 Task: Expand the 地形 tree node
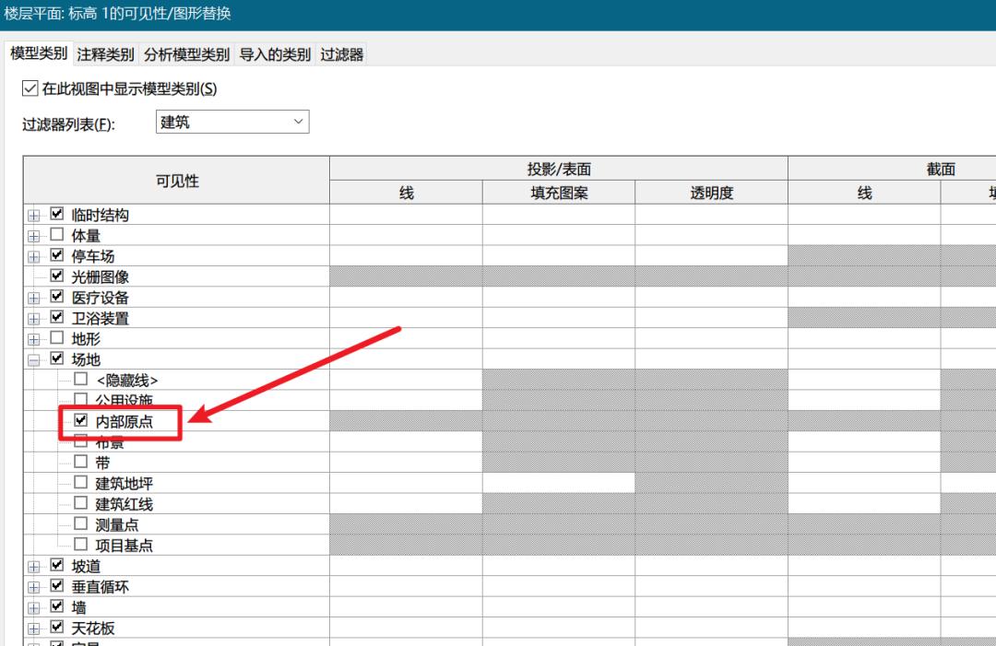(34, 339)
